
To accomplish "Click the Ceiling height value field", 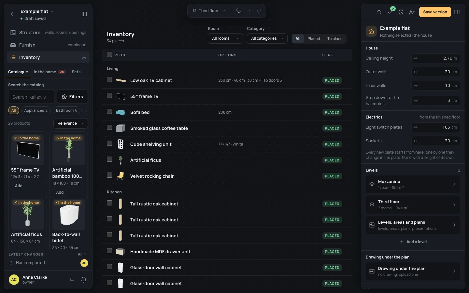I will 436,58.
